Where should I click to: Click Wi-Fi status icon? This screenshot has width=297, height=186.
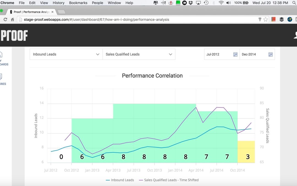click(221, 3)
